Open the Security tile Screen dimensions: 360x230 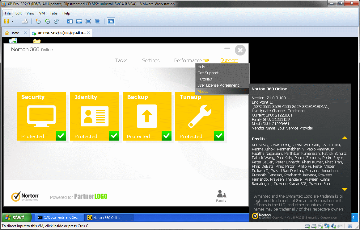pos(41,116)
